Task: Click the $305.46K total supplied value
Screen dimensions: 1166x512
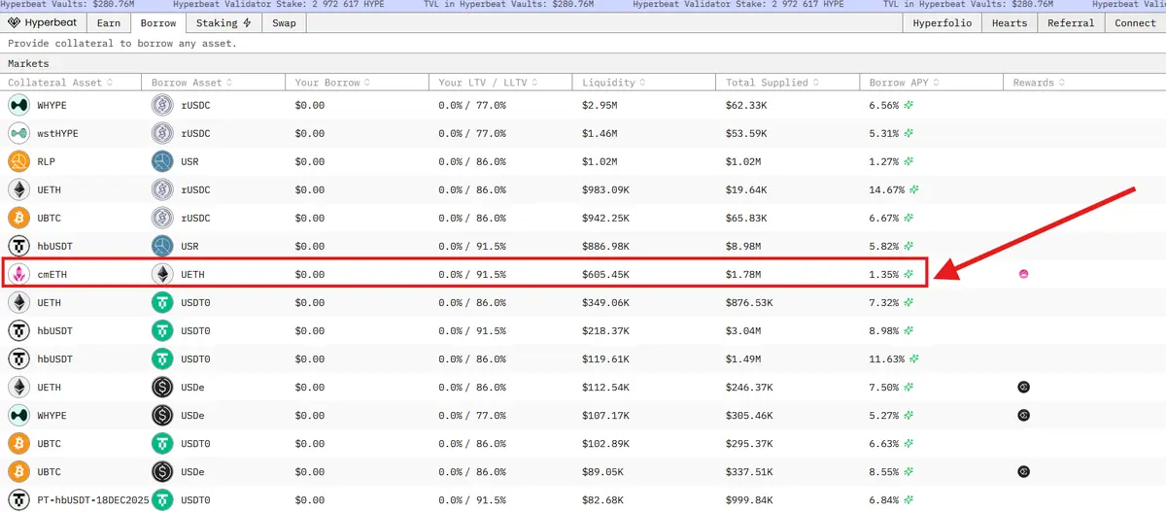Action: tap(749, 416)
